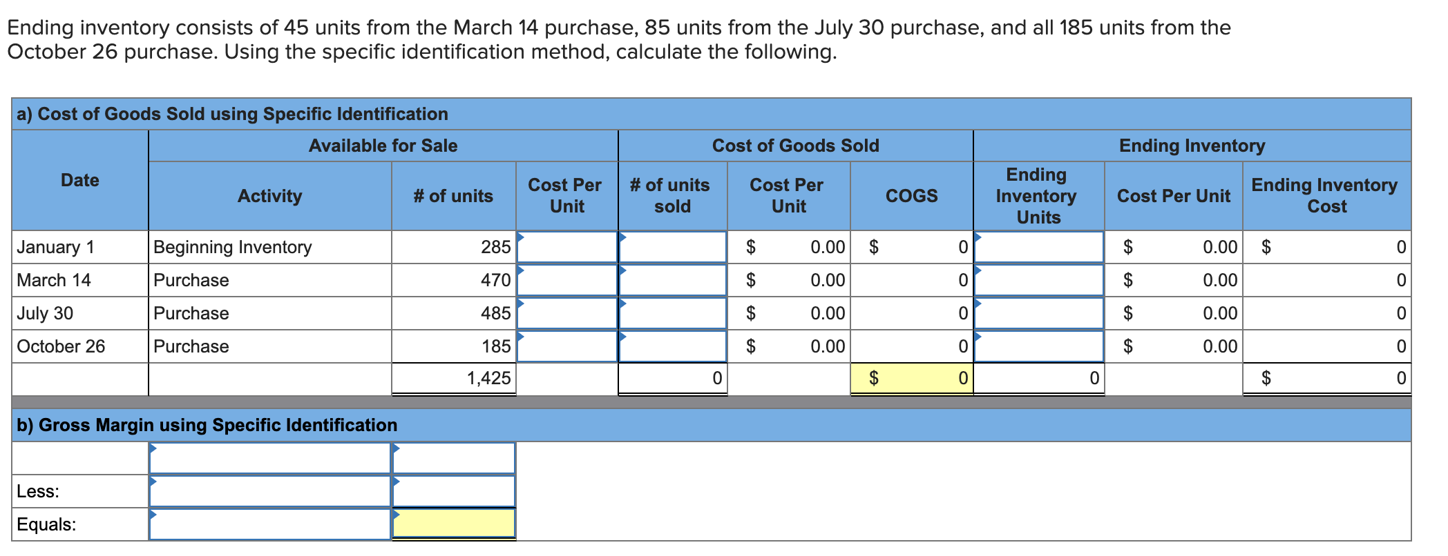The height and width of the screenshot is (556, 1448).
Task: Click the Cost of Goods Sold header
Action: (x=796, y=146)
